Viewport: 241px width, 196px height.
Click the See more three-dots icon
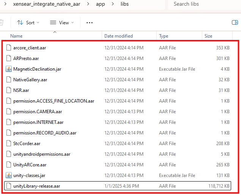tap(90, 23)
